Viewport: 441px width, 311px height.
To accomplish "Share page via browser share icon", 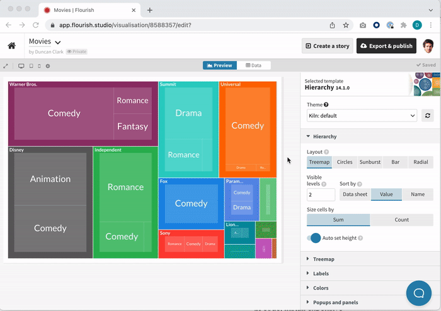I will tap(332, 25).
